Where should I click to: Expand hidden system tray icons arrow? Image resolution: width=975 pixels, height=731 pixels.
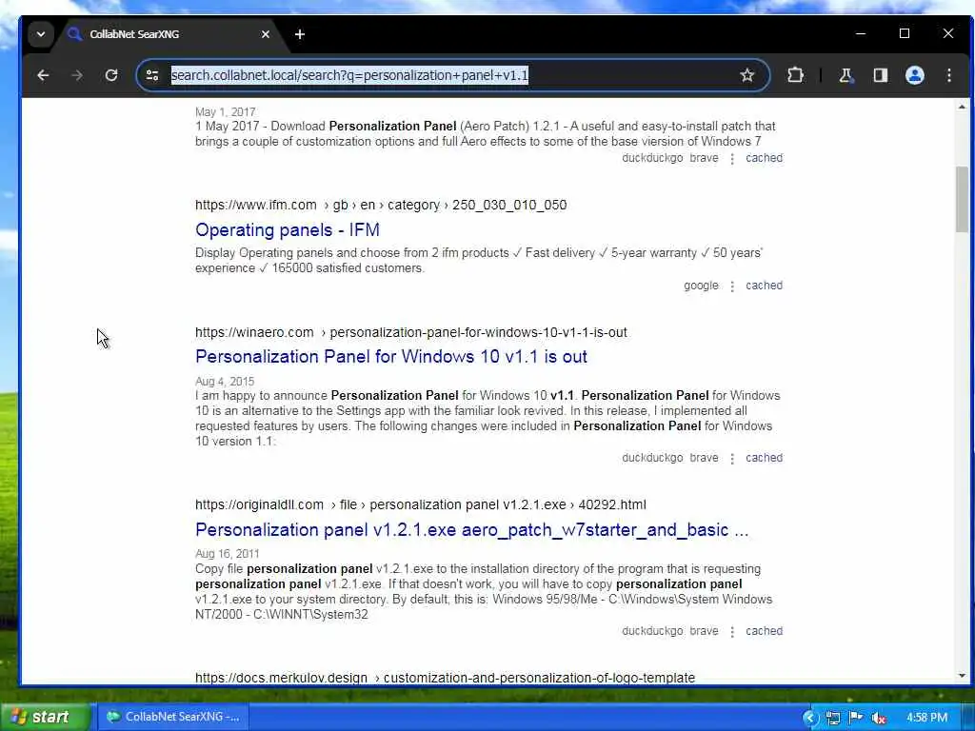(x=809, y=718)
